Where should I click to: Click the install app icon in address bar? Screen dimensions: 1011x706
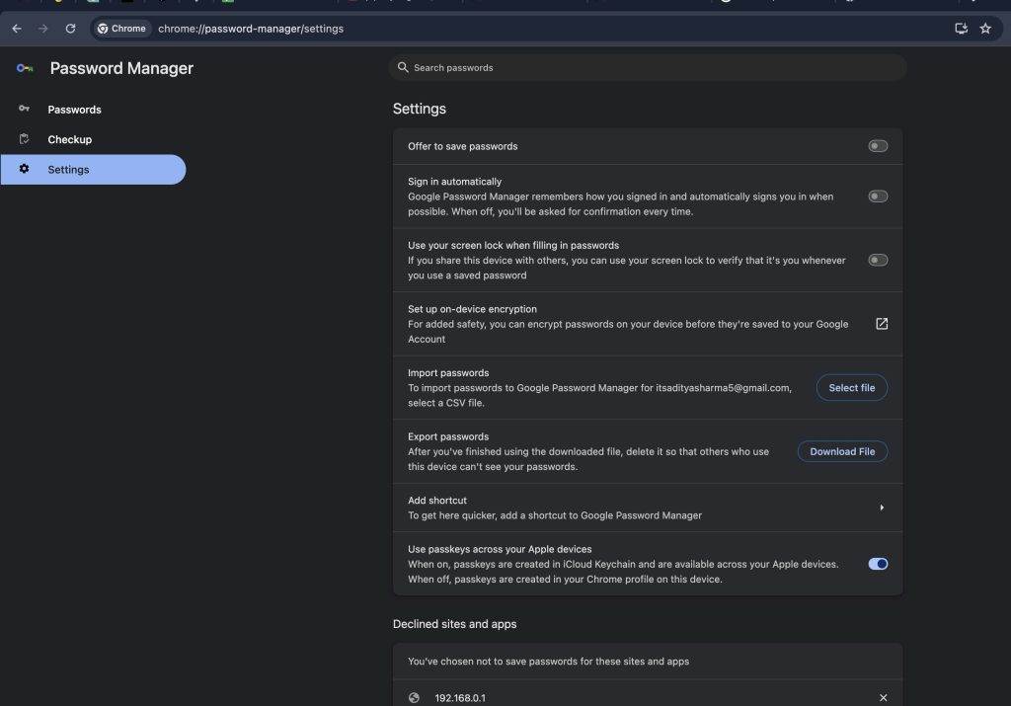[961, 29]
